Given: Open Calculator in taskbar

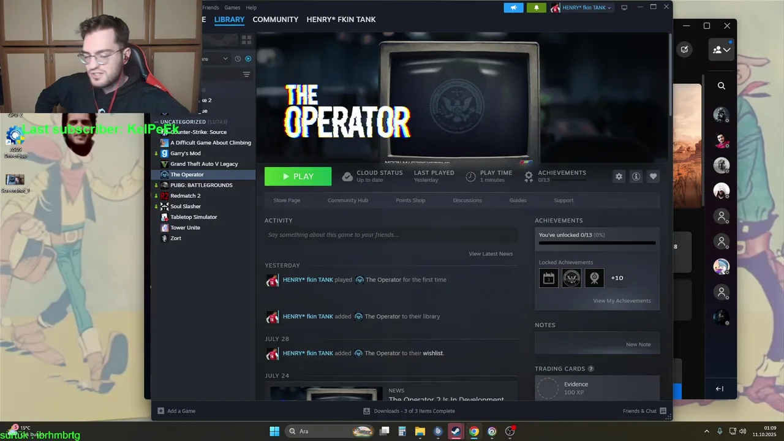Looking at the screenshot, I should (402, 431).
